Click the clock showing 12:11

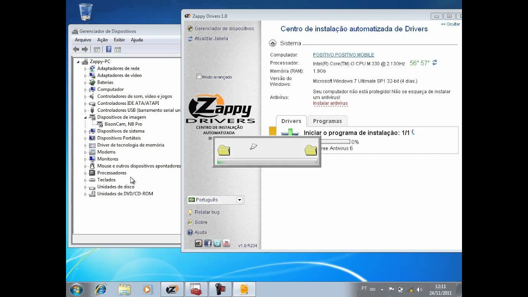[x=441, y=286]
